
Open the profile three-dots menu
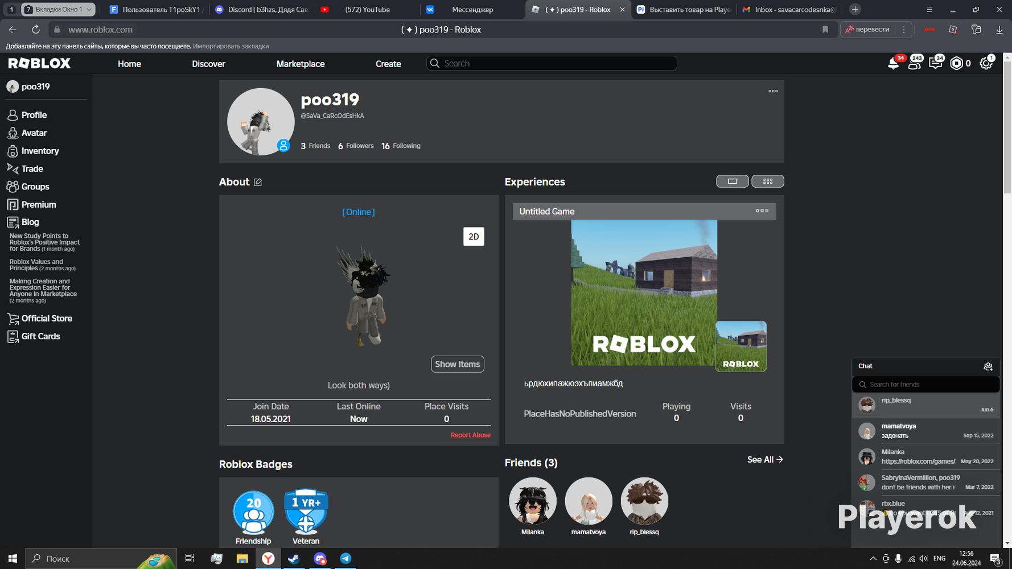point(773,91)
